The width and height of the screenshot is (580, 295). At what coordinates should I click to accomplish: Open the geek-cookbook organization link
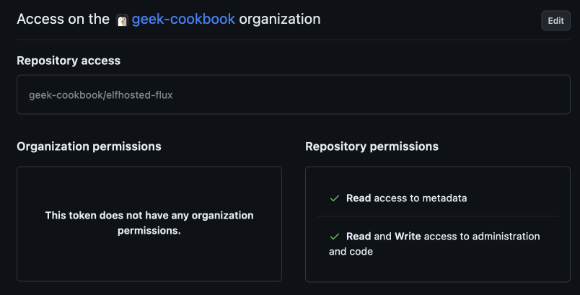click(x=183, y=19)
